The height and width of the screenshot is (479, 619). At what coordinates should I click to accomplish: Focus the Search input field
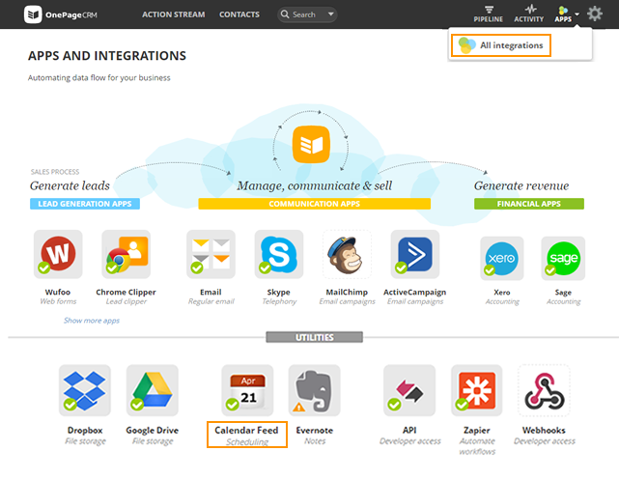pyautogui.click(x=307, y=14)
